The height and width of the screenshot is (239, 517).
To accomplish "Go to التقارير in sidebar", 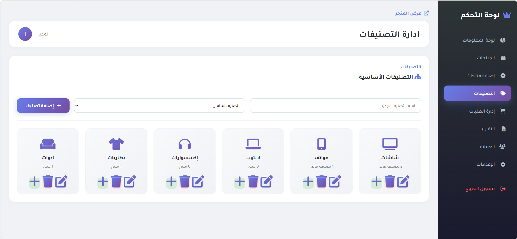I will click(x=477, y=129).
